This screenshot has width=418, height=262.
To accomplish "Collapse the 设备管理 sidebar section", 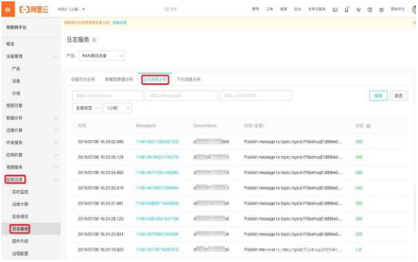I will 56,56.
